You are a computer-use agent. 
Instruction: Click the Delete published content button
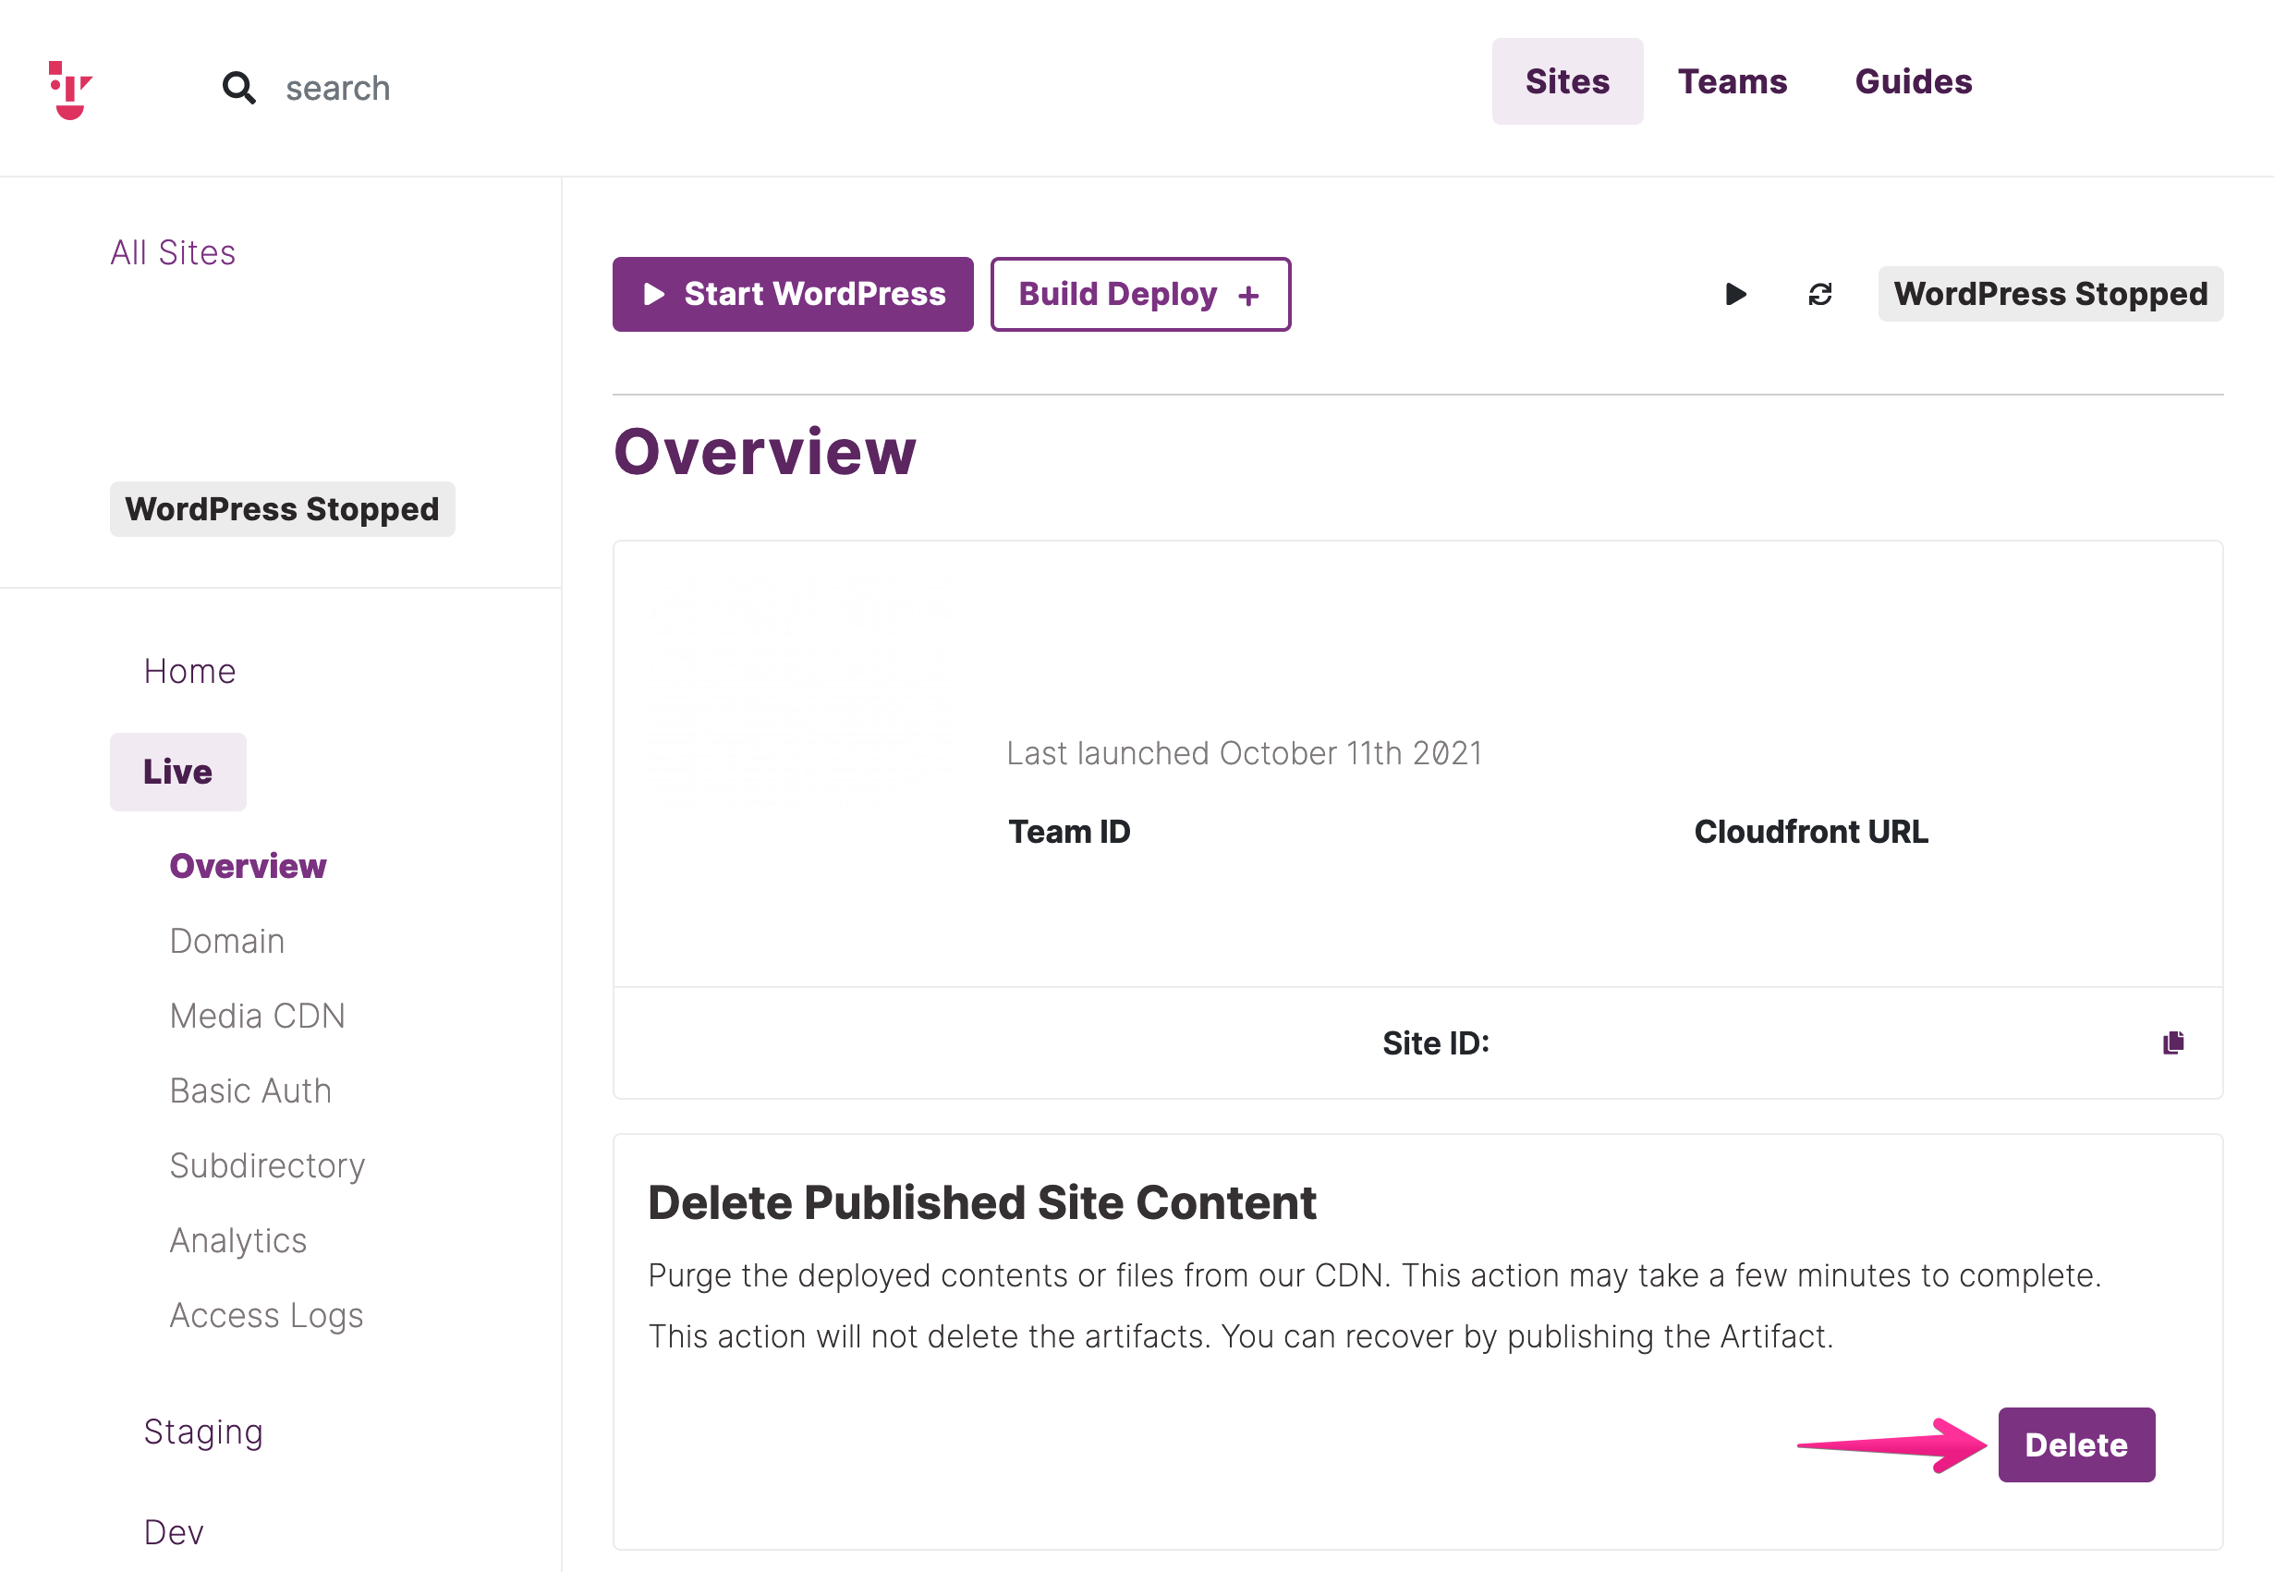tap(2076, 1445)
